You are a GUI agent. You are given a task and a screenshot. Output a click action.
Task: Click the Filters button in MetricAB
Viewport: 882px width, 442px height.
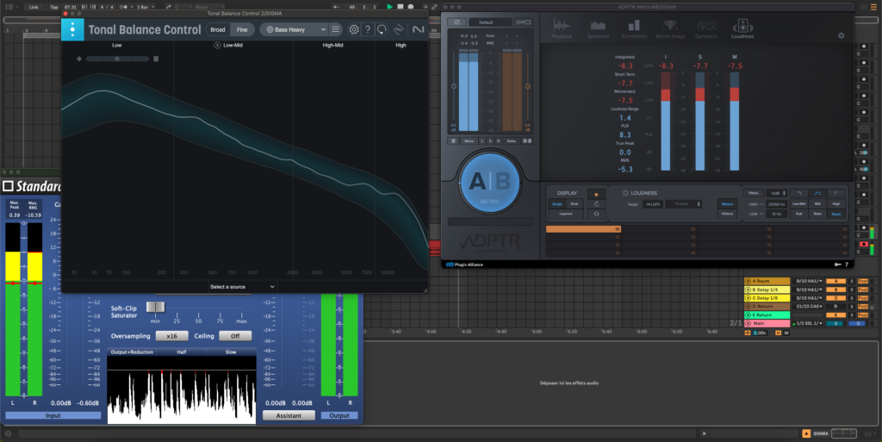click(x=754, y=193)
